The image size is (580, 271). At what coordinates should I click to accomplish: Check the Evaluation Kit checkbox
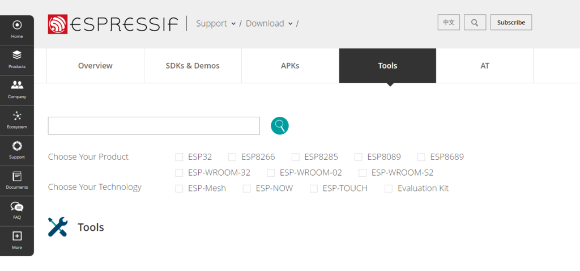pos(389,189)
